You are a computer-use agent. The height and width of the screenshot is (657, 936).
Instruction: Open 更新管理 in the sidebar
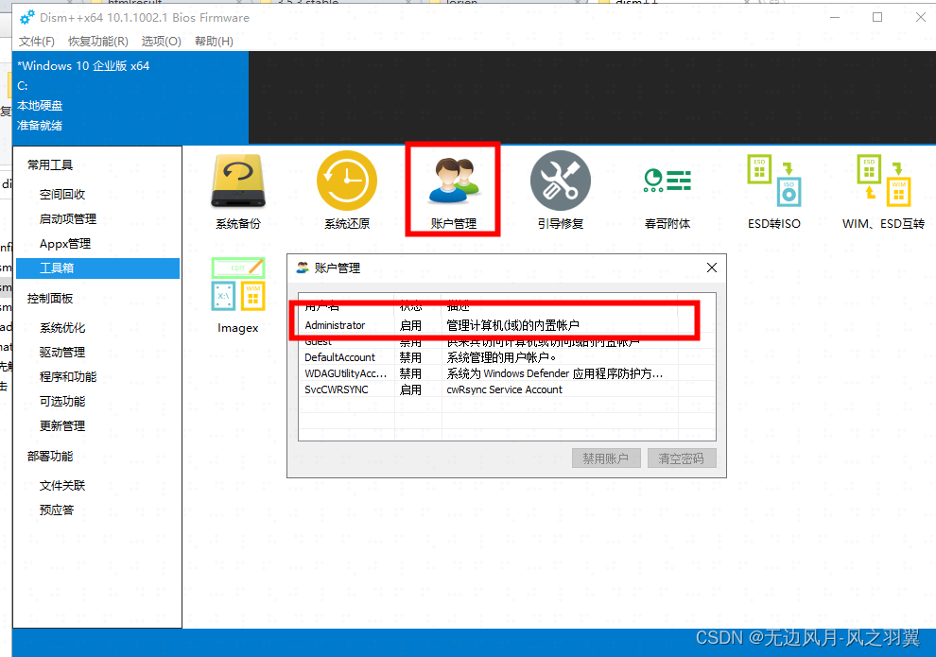point(62,425)
